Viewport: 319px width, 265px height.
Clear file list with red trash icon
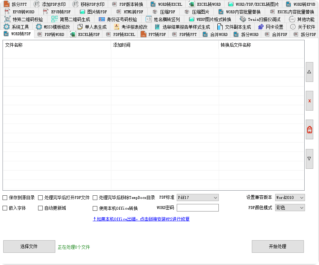(309, 130)
